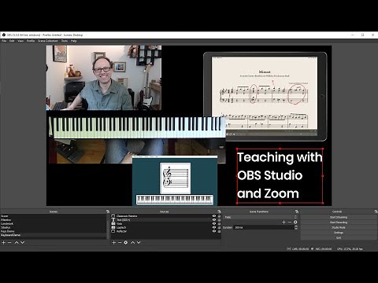Open source properties via the gear icon

[x=126, y=242]
